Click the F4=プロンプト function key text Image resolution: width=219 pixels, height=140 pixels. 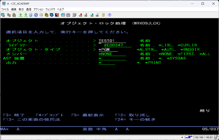point(50,115)
